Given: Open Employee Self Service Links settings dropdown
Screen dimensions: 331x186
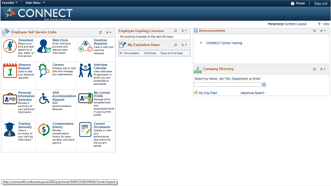Looking at the screenshot, I should pyautogui.click(x=109, y=32).
